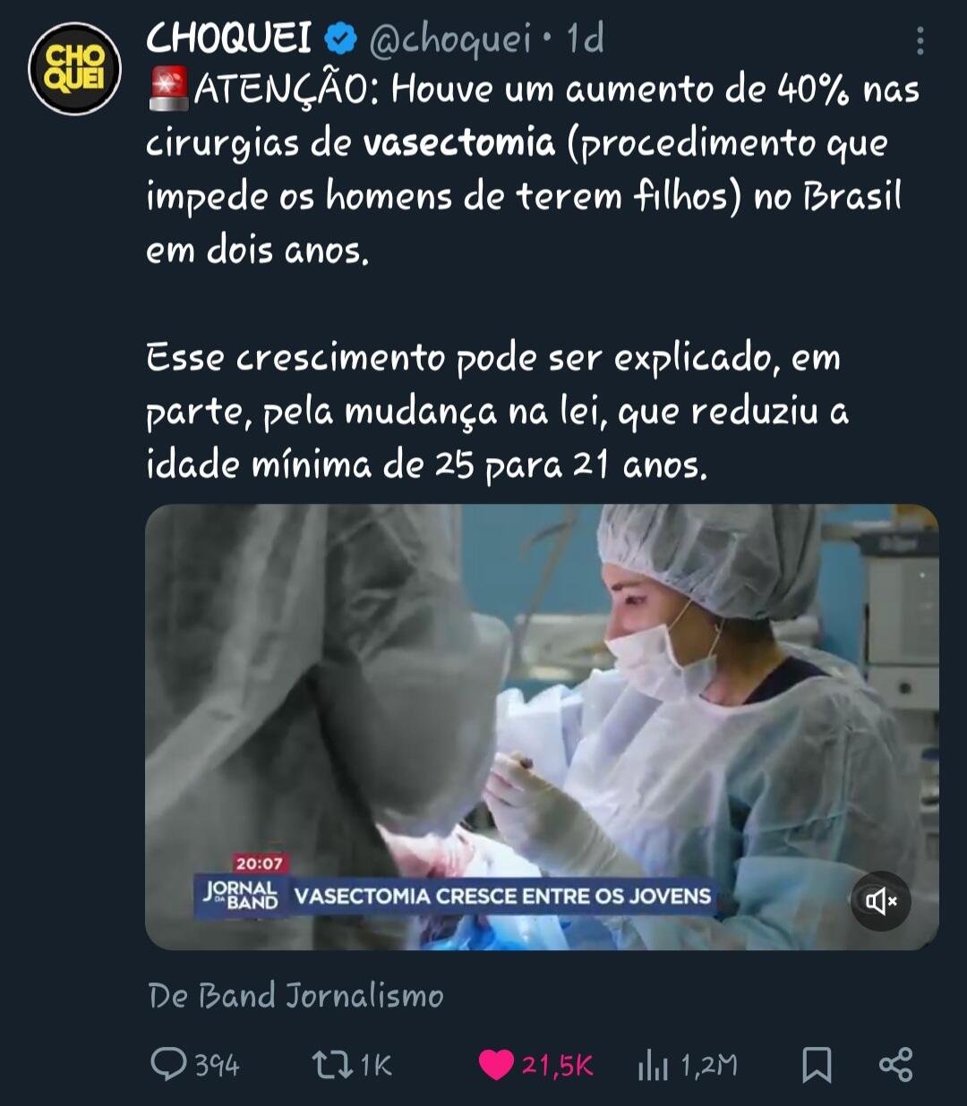The width and height of the screenshot is (967, 1106).
Task: Tap the reply comment bubble icon
Action: coord(167,1064)
